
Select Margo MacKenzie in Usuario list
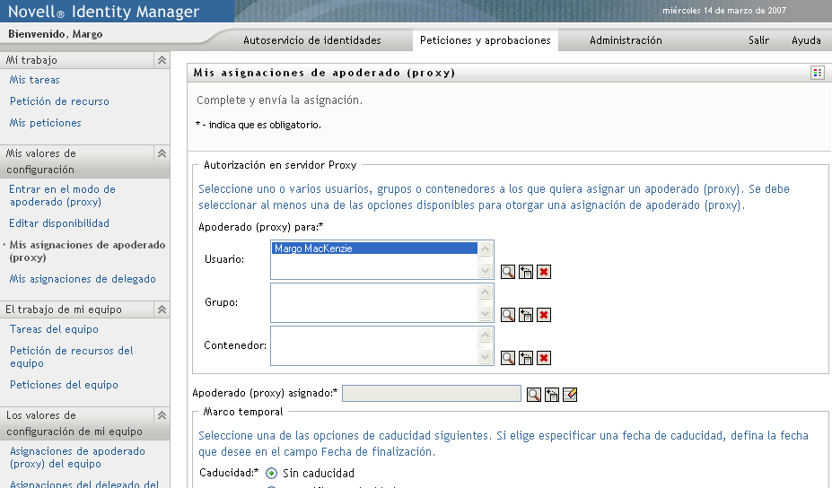(374, 248)
